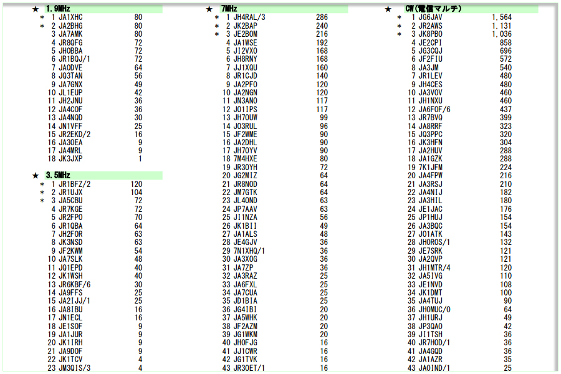Viewport: 561px width, 374px height.
Task: Click callsign JR1UJX in 3.5MHz list
Action: click(x=70, y=193)
